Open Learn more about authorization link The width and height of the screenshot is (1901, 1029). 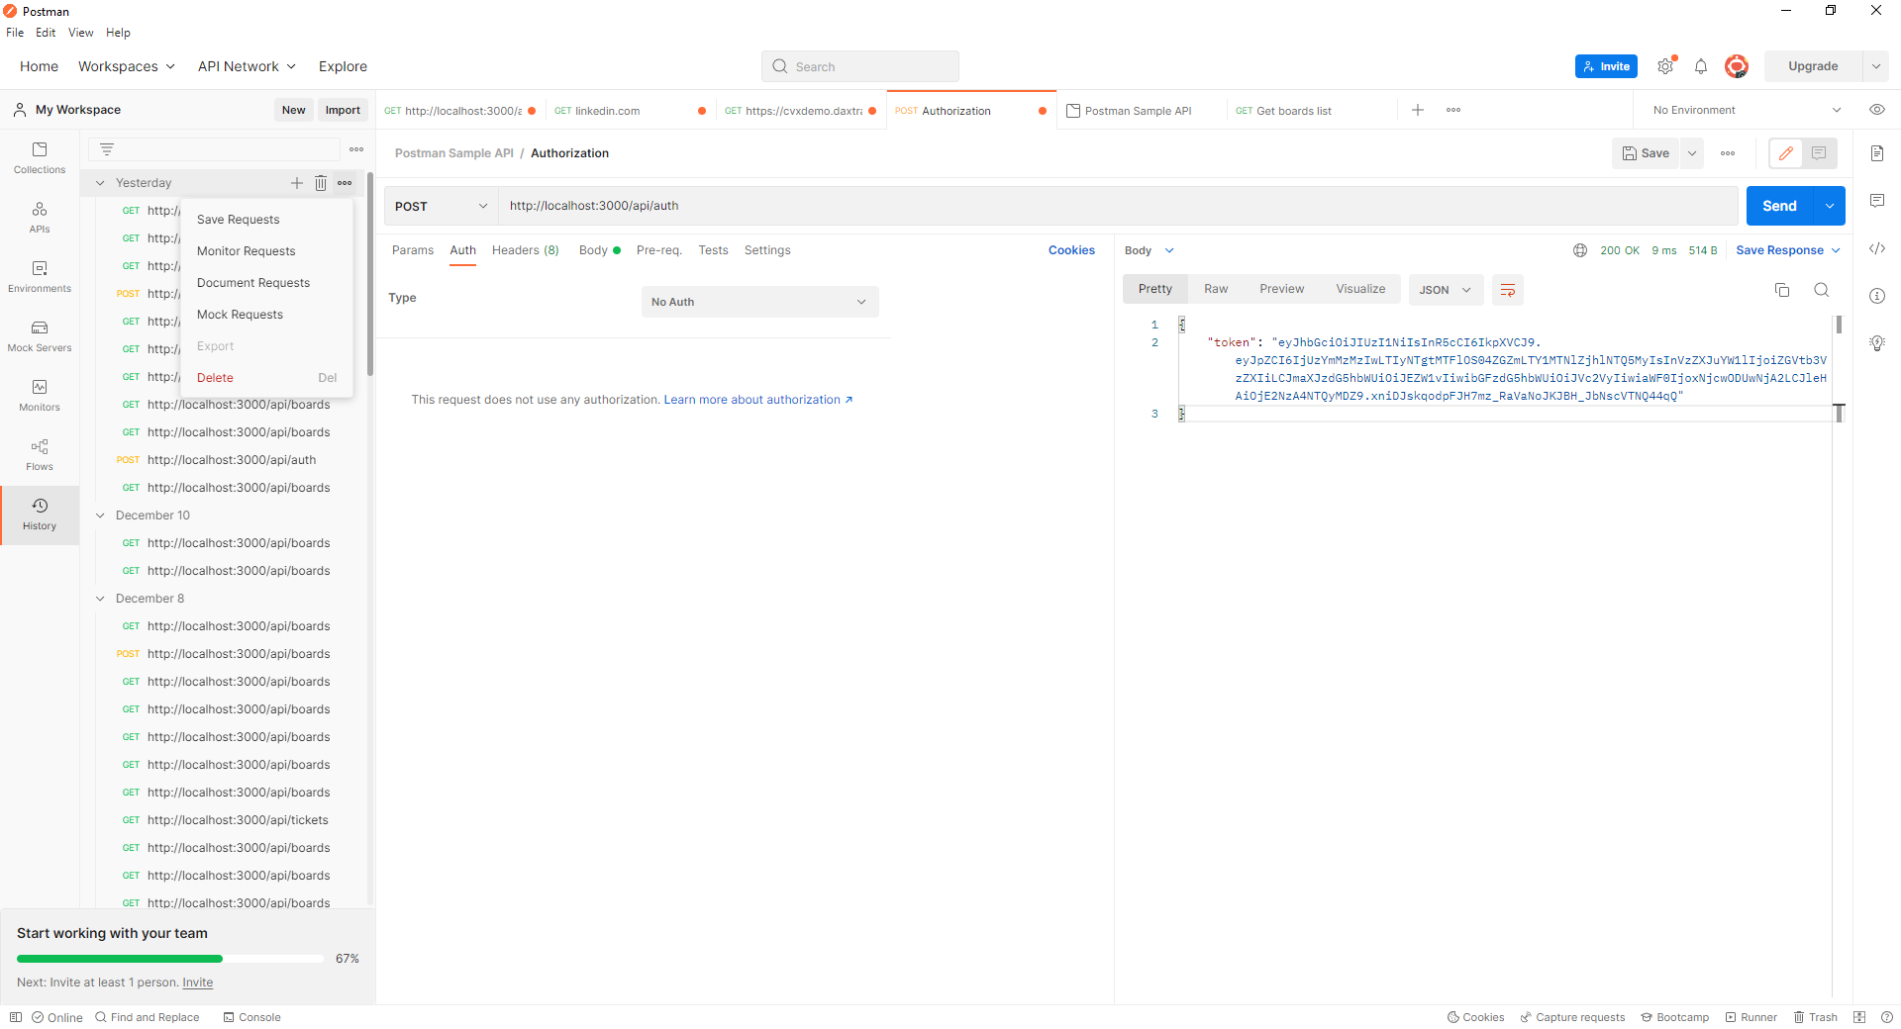coord(757,400)
